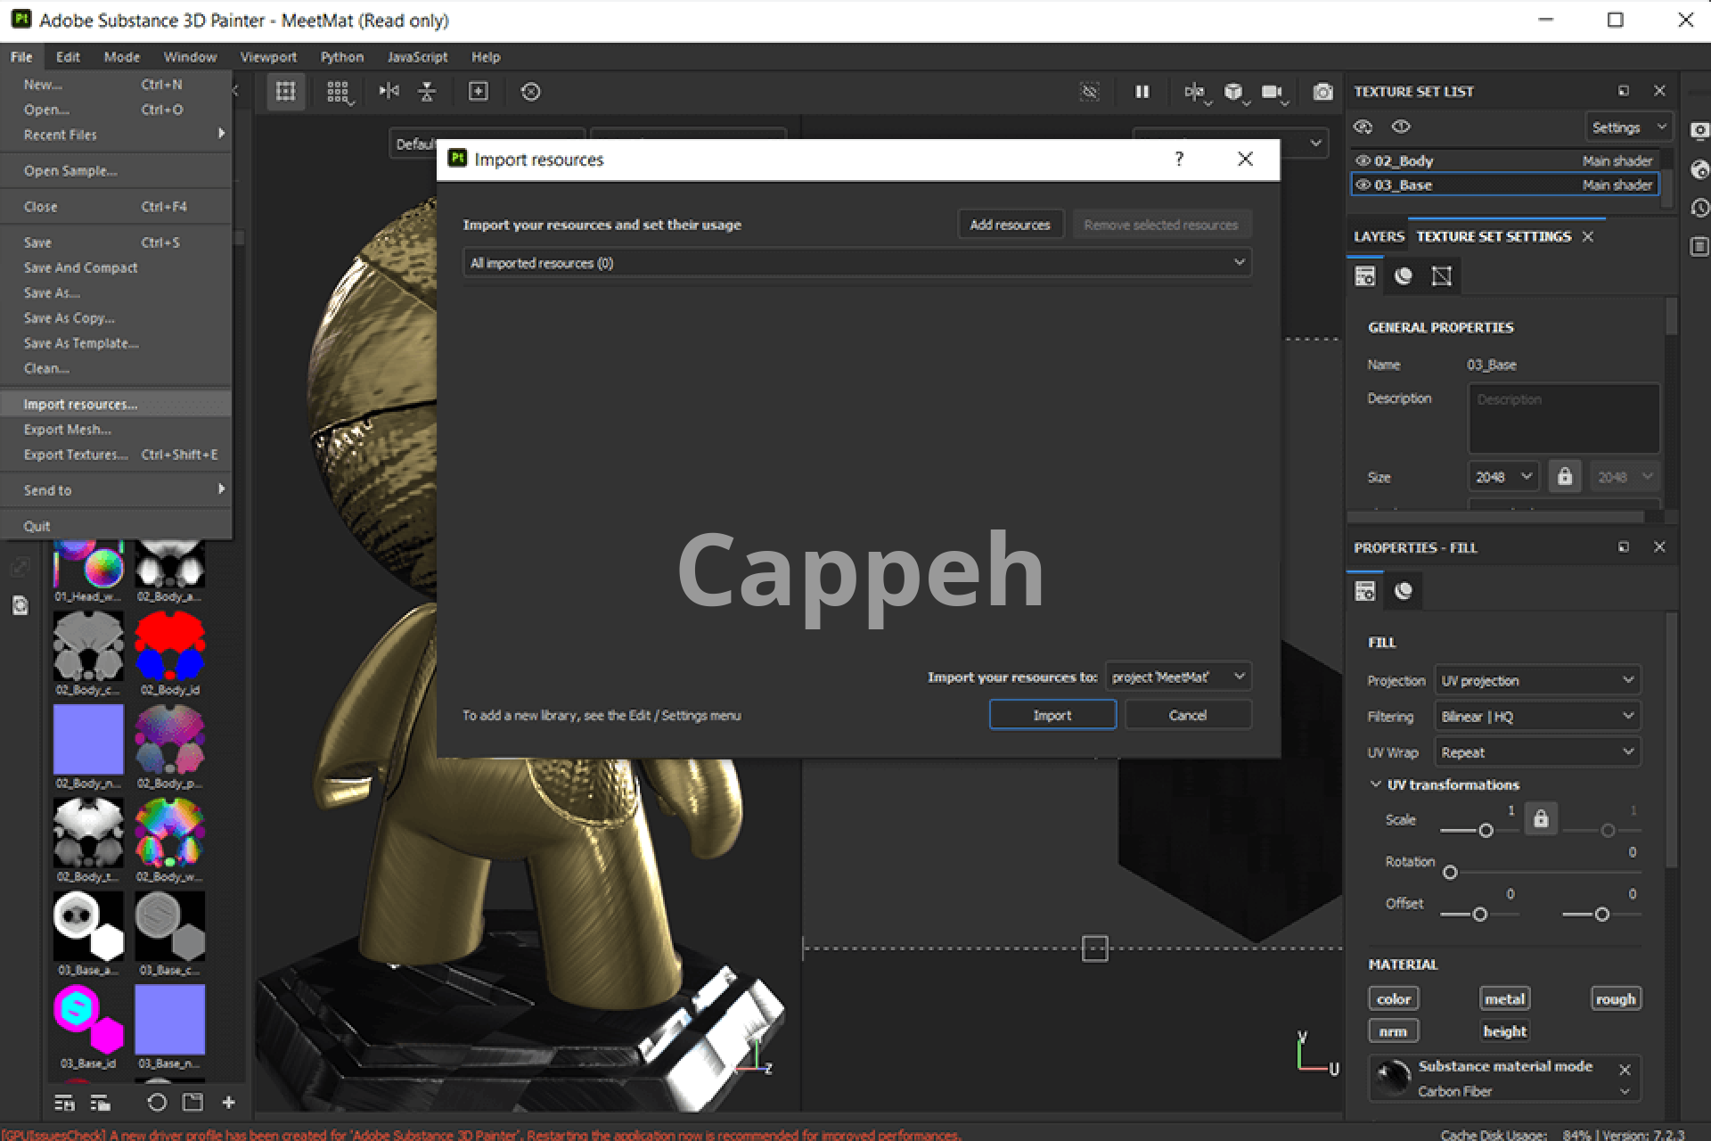Click the 3D cube view mode icon

(1232, 92)
